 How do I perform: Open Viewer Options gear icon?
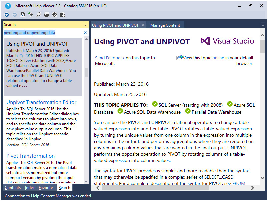click(x=55, y=15)
